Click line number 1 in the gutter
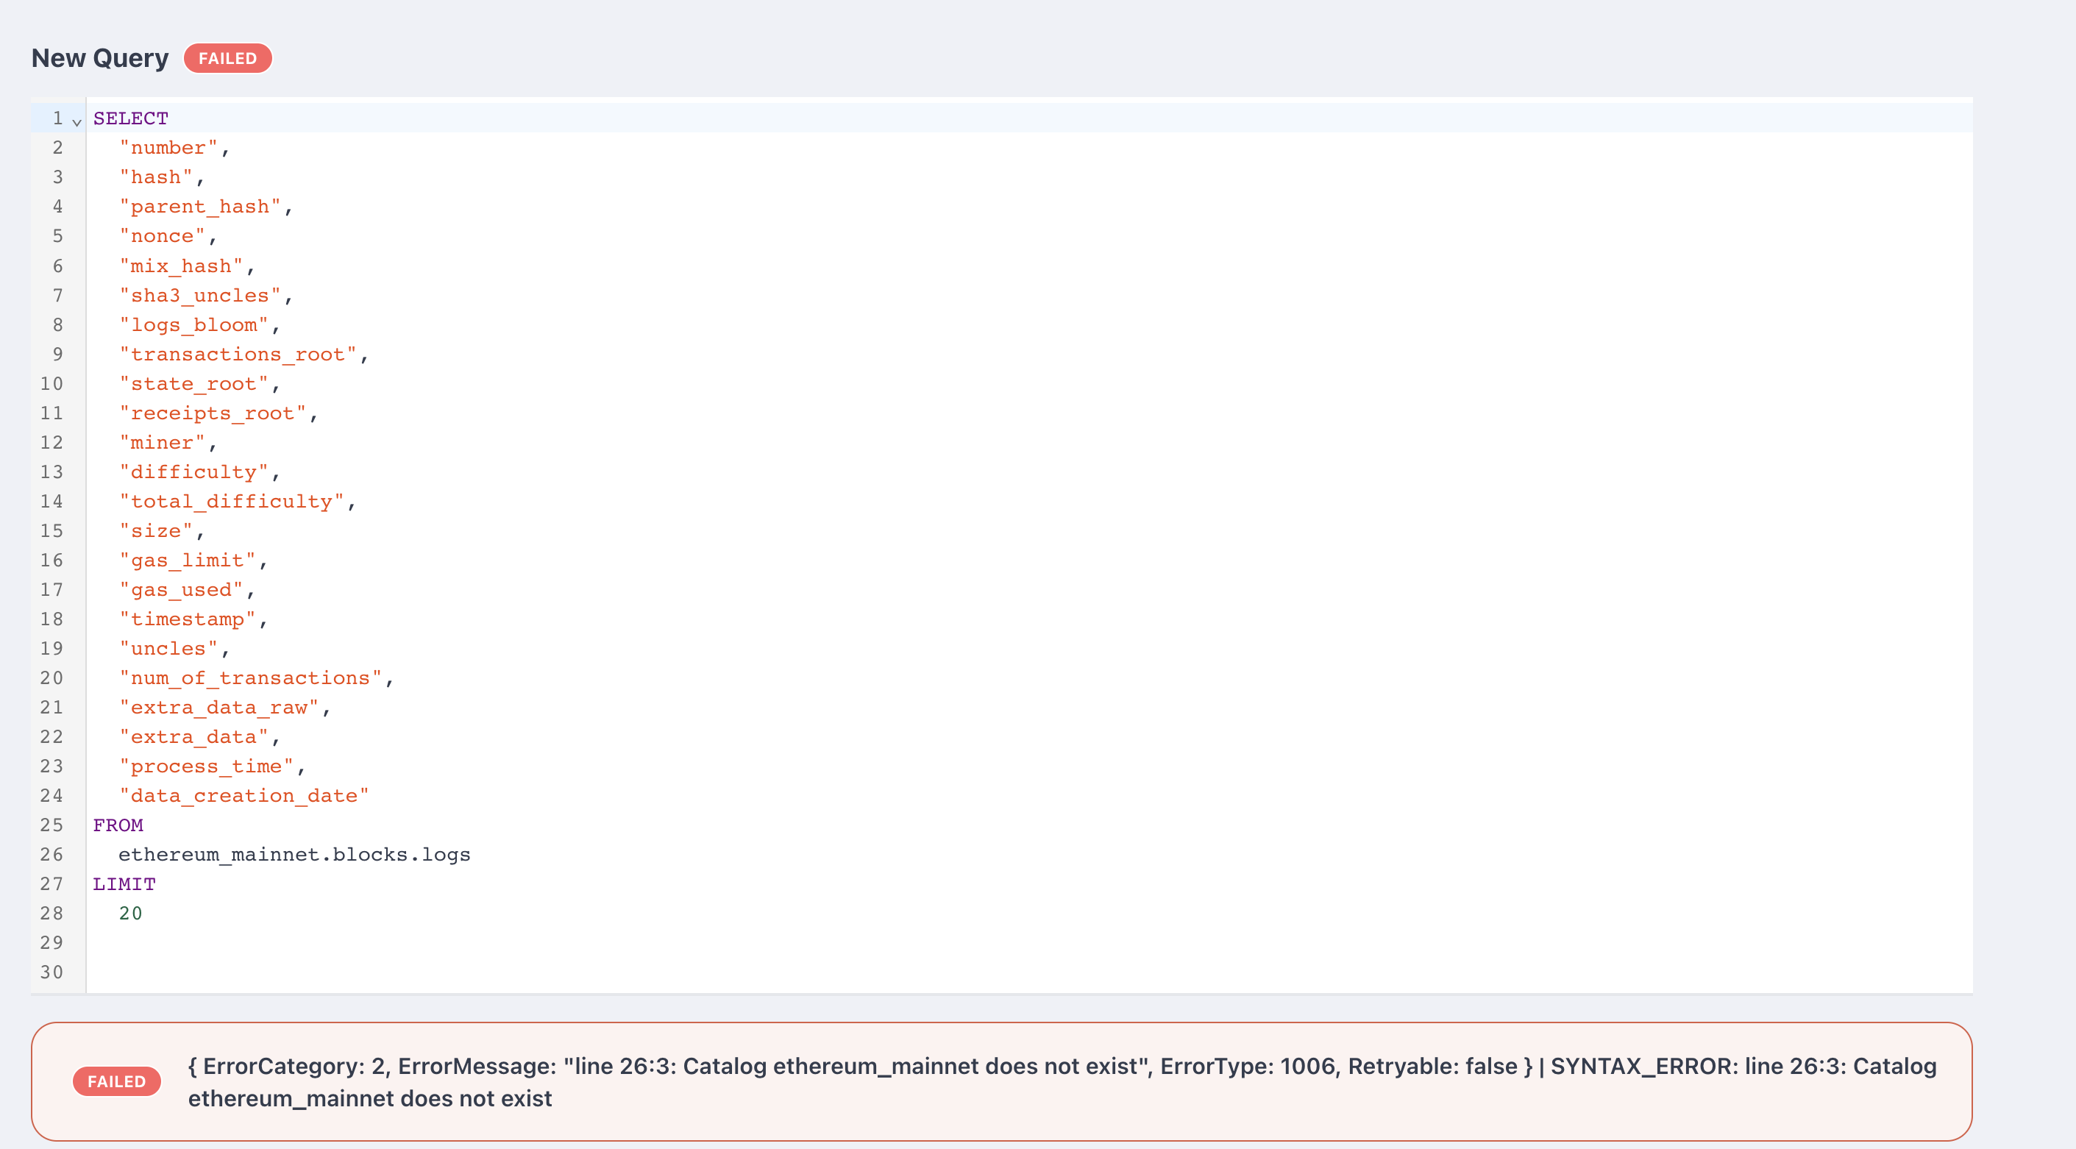 click(57, 118)
